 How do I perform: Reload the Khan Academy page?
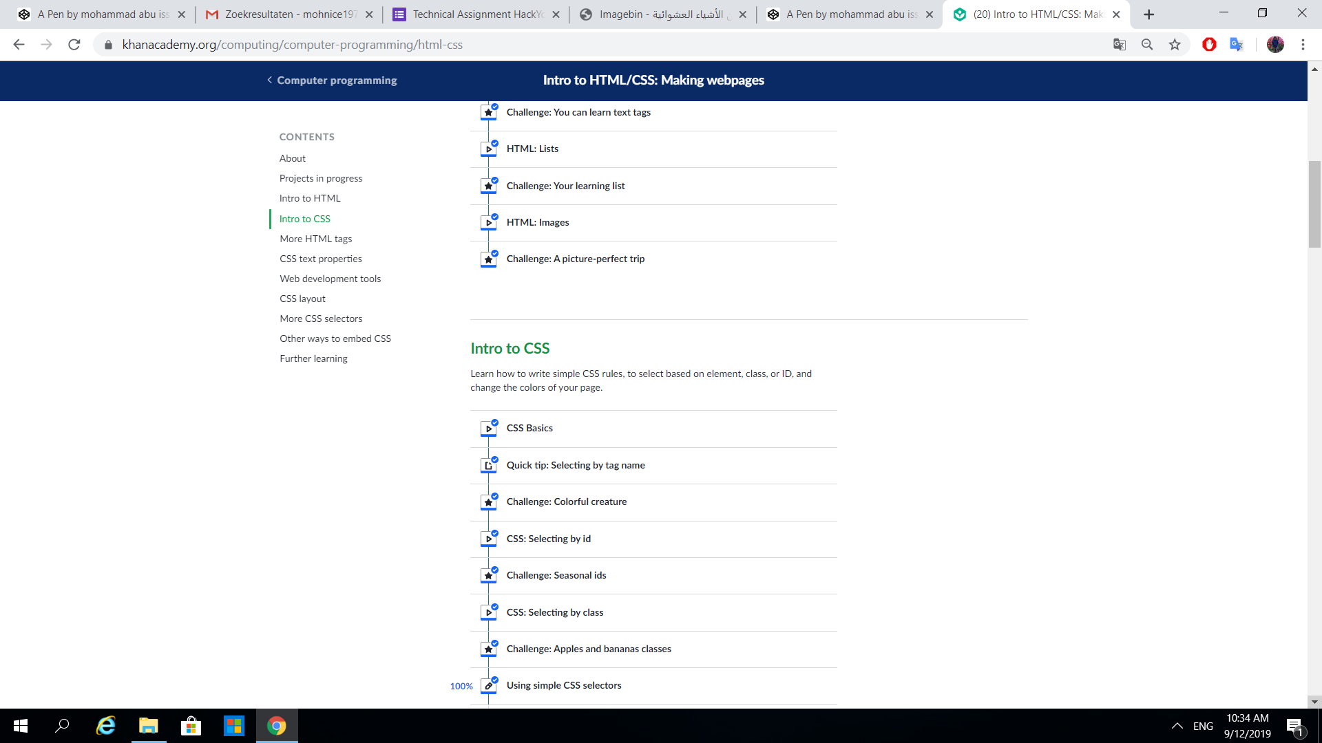tap(74, 45)
